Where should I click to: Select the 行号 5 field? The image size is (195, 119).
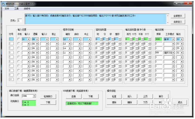pyautogui.click(x=11, y=57)
